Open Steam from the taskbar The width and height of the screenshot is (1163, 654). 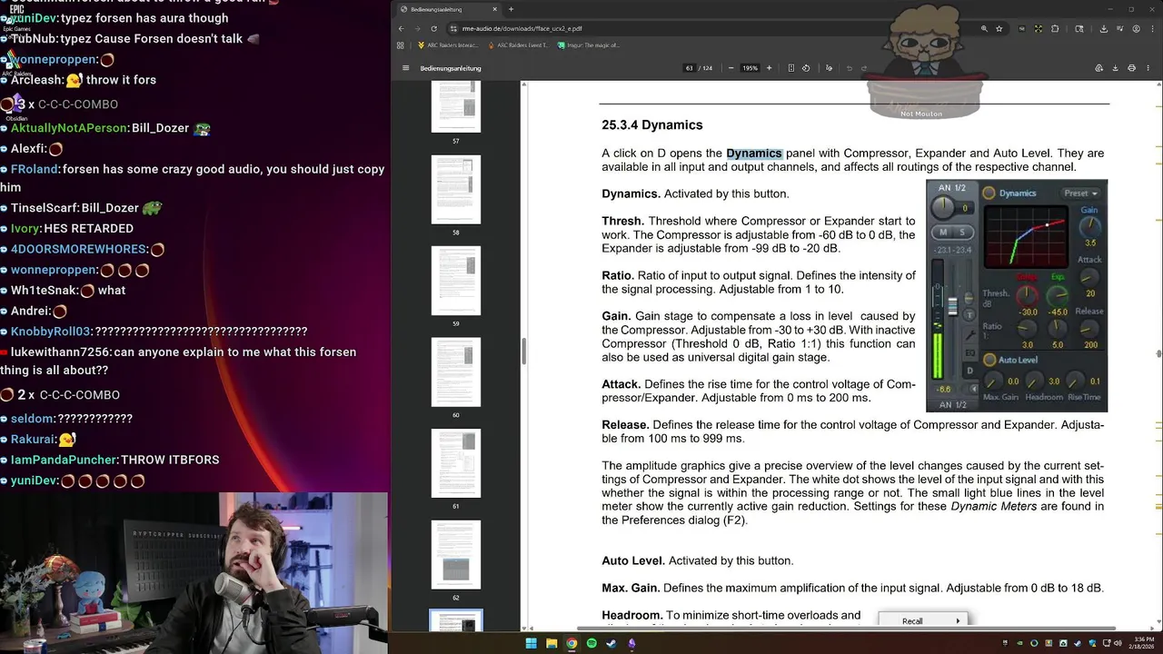pos(611,643)
